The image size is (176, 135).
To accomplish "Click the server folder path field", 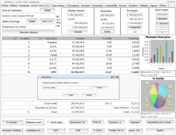I will [x=67, y=87].
